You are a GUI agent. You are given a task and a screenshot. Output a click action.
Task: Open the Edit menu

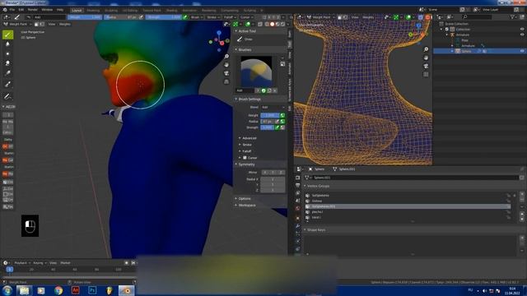coord(21,10)
